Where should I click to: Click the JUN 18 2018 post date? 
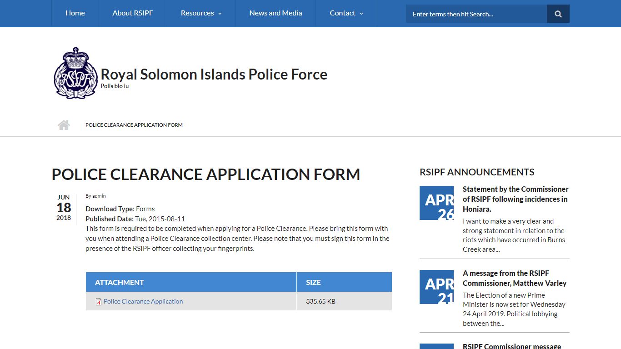tap(64, 208)
